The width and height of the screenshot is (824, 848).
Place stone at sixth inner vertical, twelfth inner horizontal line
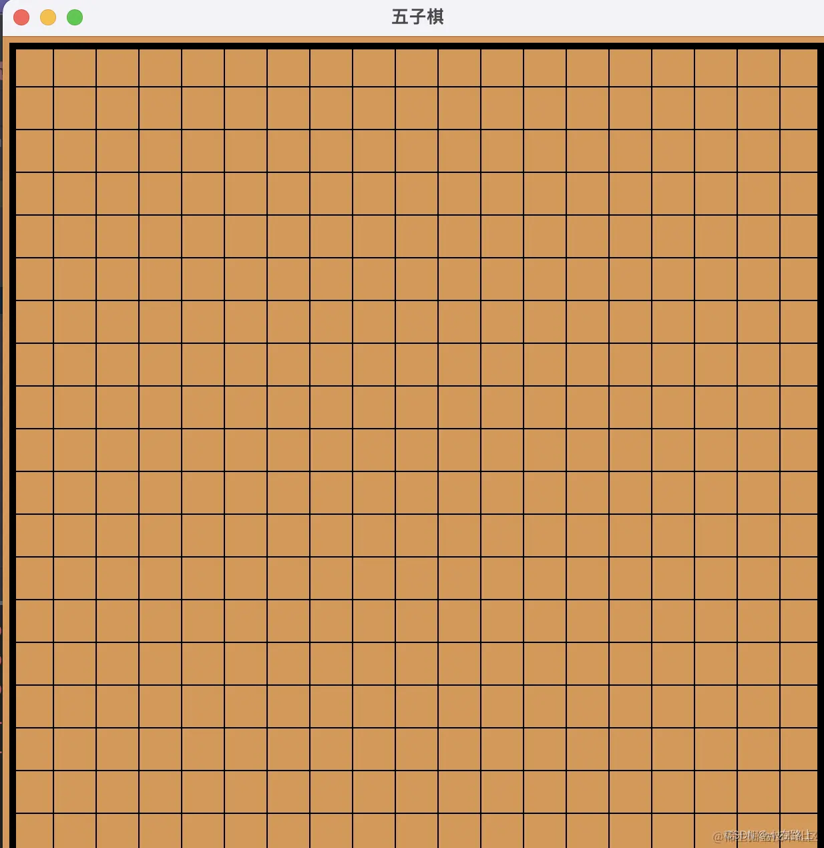click(267, 557)
